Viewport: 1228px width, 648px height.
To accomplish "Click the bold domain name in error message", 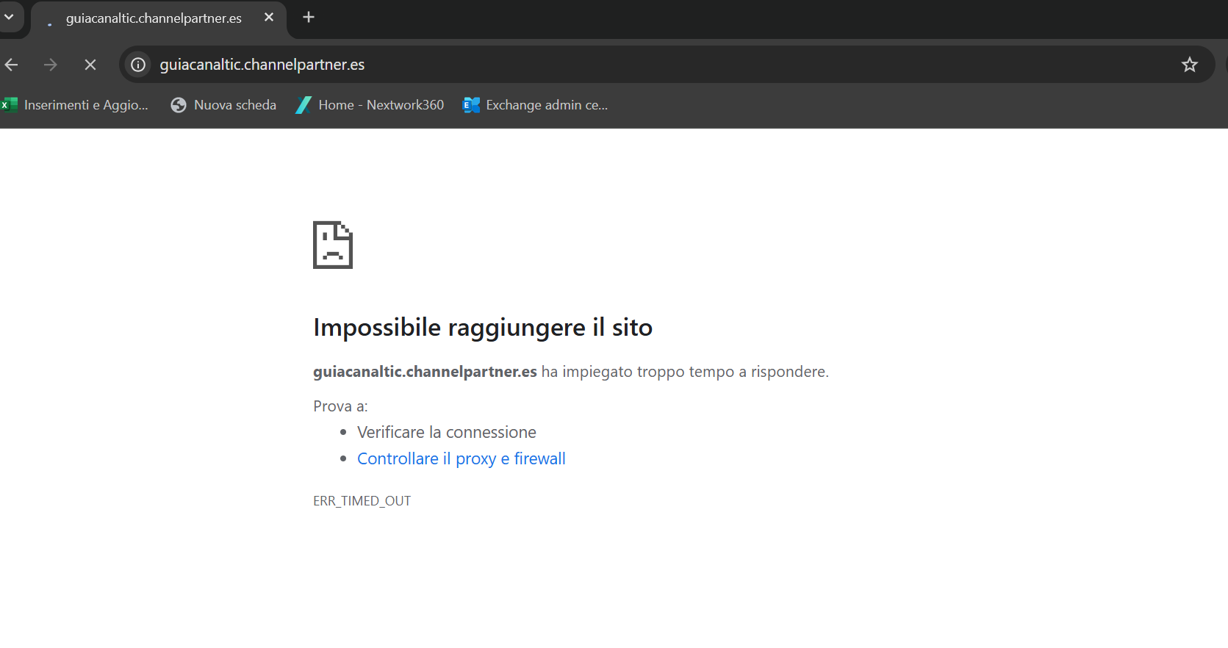I will [x=425, y=372].
